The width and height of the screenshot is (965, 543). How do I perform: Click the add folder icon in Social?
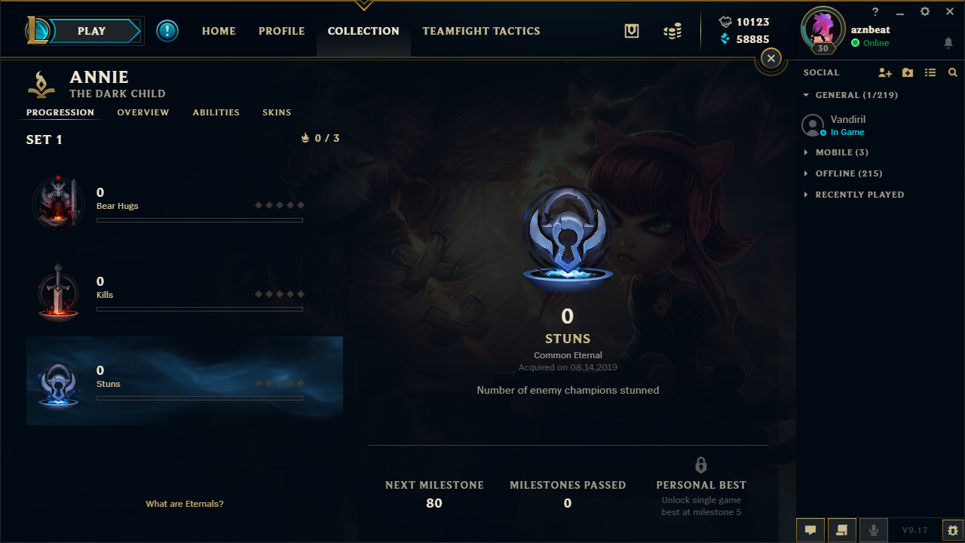(x=908, y=72)
